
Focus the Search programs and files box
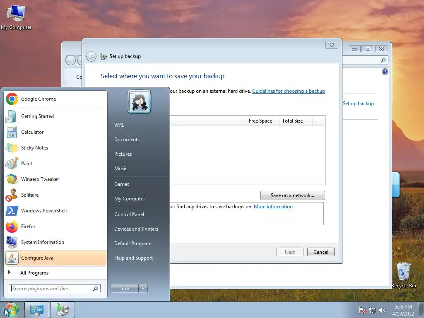[55, 289]
